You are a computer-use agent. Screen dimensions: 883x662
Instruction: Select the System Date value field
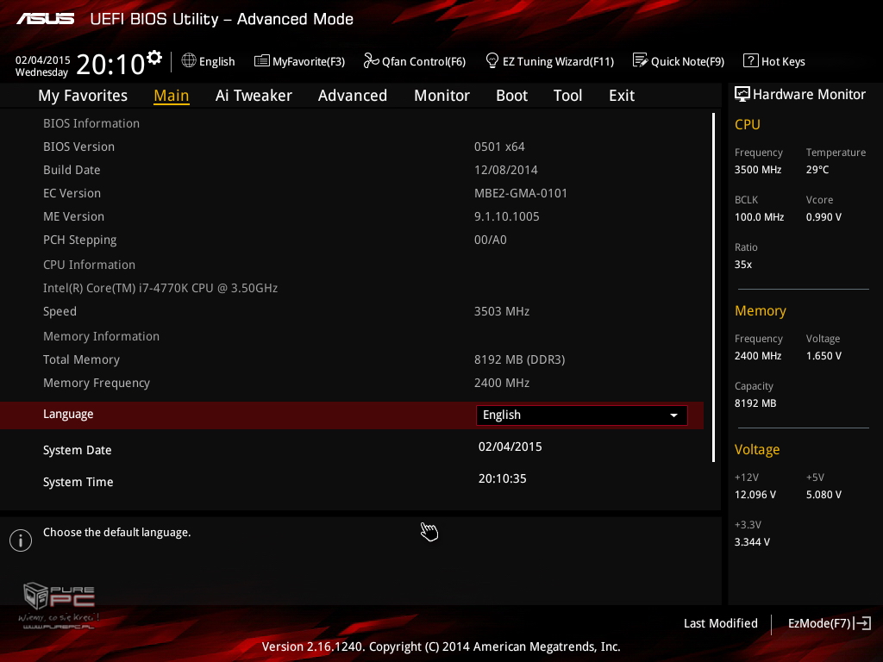tap(510, 447)
